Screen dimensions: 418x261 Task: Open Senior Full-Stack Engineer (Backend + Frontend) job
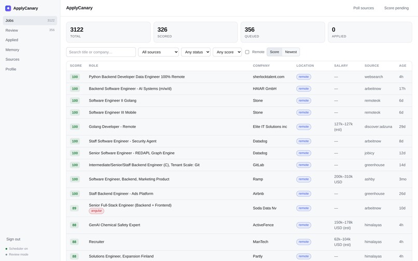point(130,205)
